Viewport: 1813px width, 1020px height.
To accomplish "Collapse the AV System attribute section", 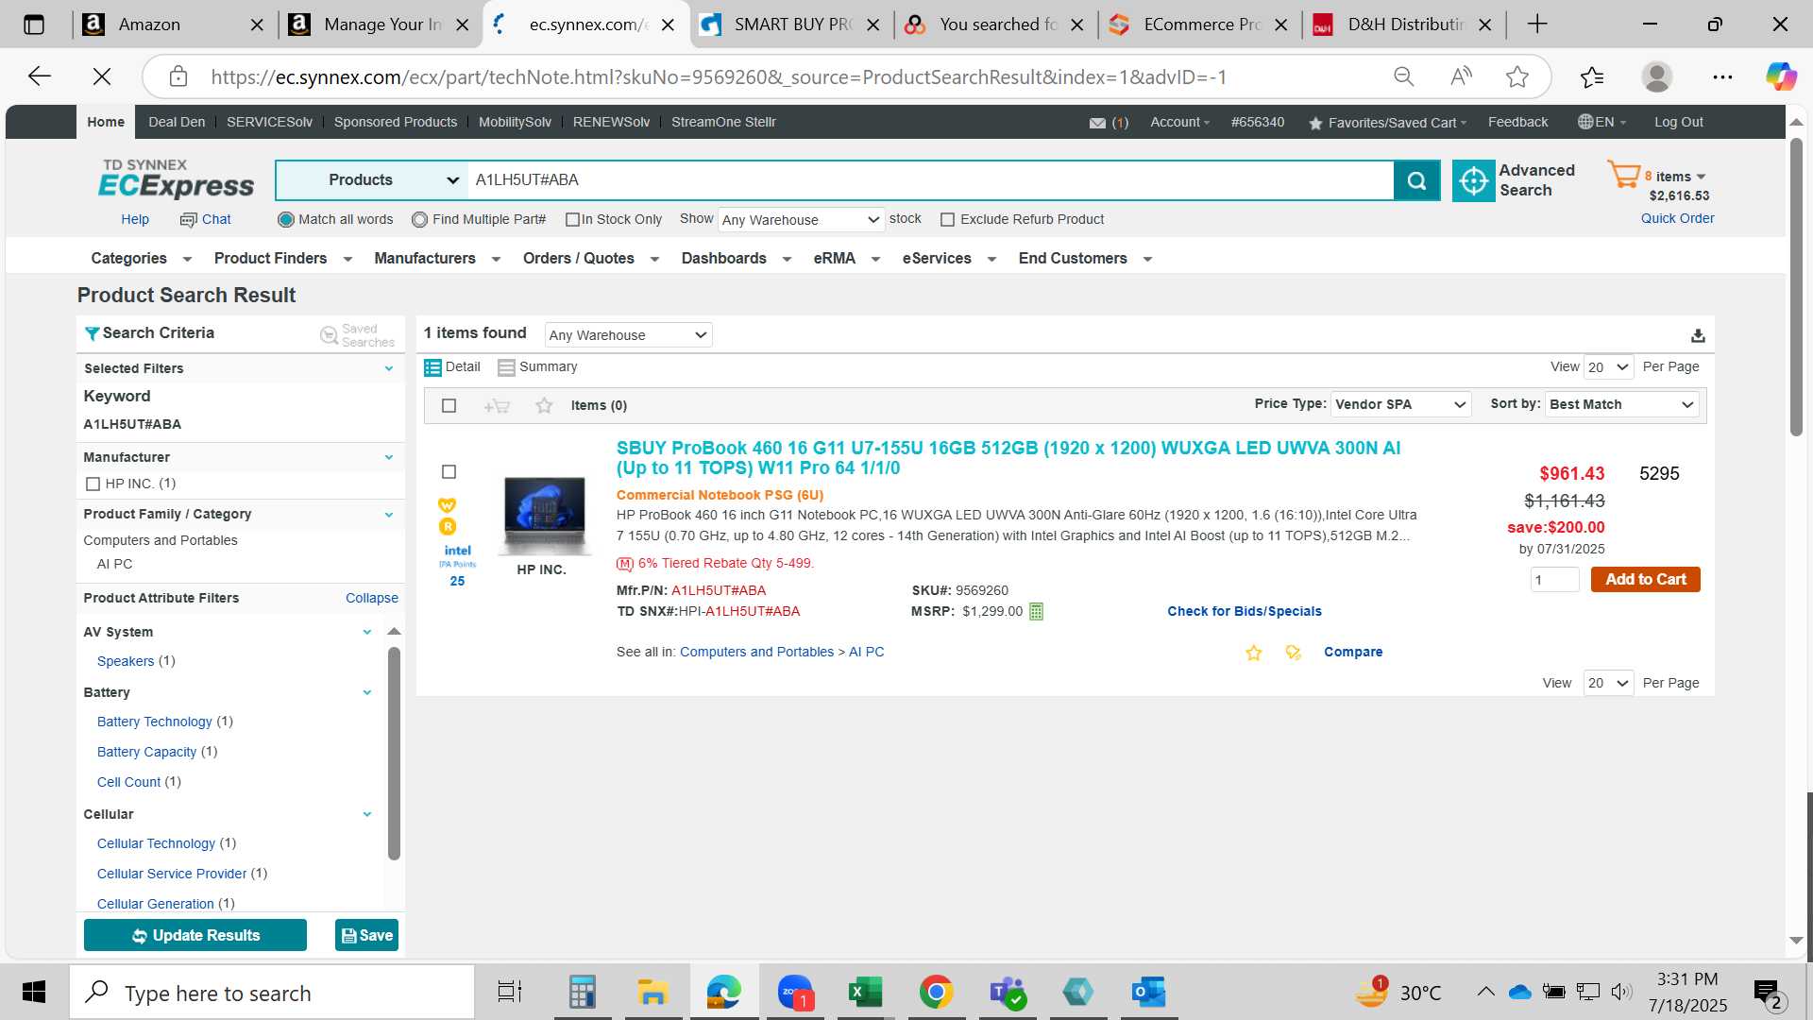I will 367,633.
